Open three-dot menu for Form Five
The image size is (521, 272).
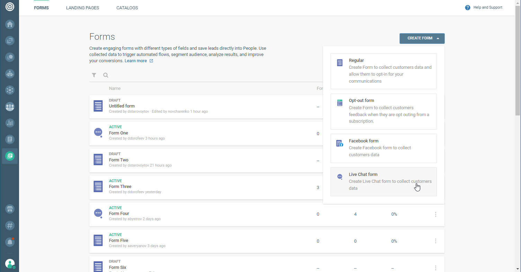pos(435,241)
